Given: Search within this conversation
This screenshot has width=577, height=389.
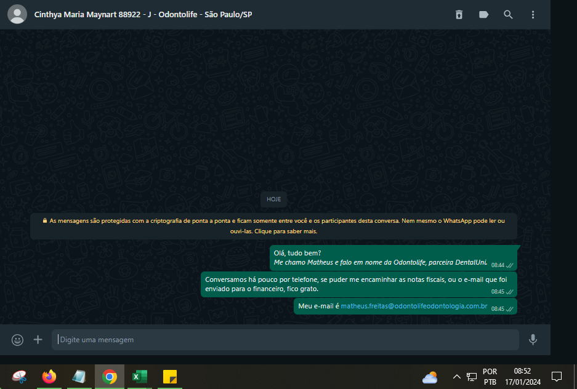Looking at the screenshot, I should (x=508, y=15).
